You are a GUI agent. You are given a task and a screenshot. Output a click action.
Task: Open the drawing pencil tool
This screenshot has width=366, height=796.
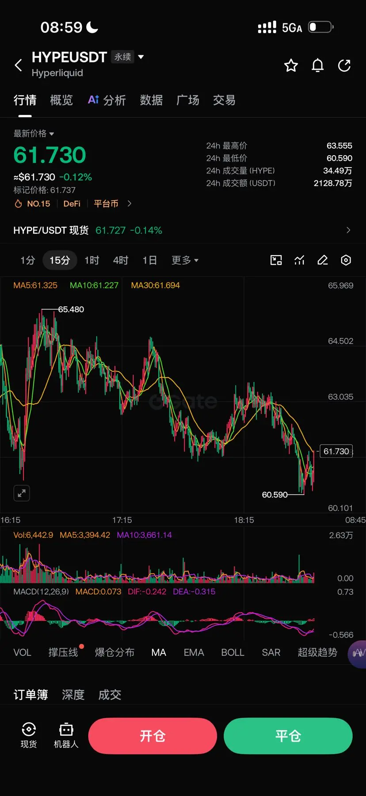pos(323,260)
